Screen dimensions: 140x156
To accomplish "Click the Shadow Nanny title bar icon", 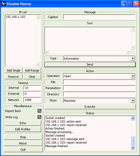I will (3, 4).
